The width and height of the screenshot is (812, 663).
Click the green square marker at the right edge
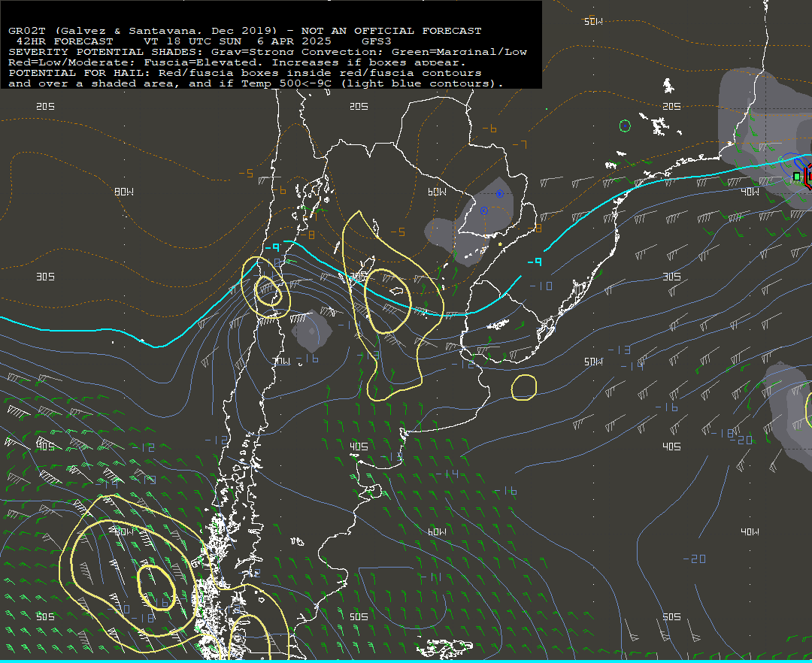[x=796, y=177]
